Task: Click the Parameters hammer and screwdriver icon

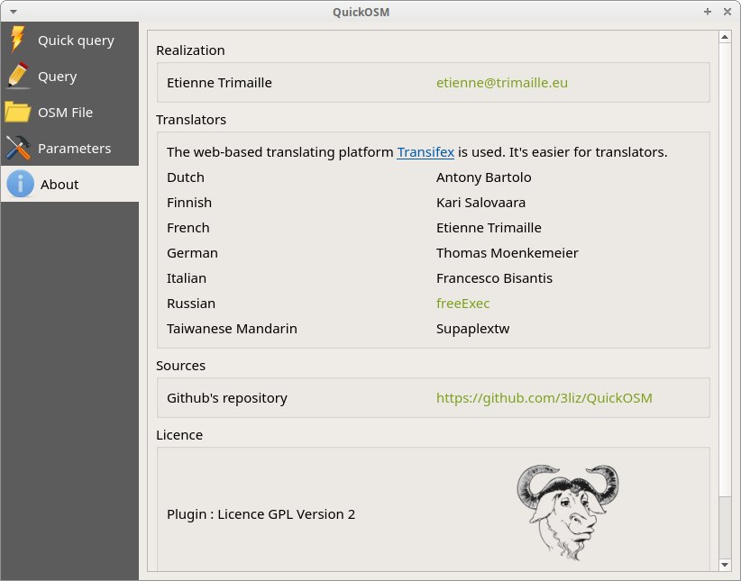Action: tap(18, 148)
